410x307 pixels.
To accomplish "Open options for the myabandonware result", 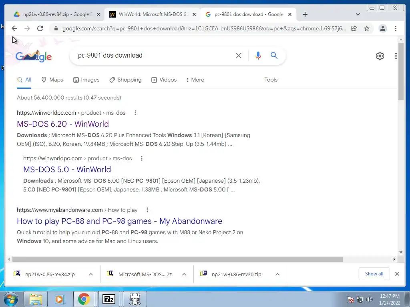I will point(147,210).
